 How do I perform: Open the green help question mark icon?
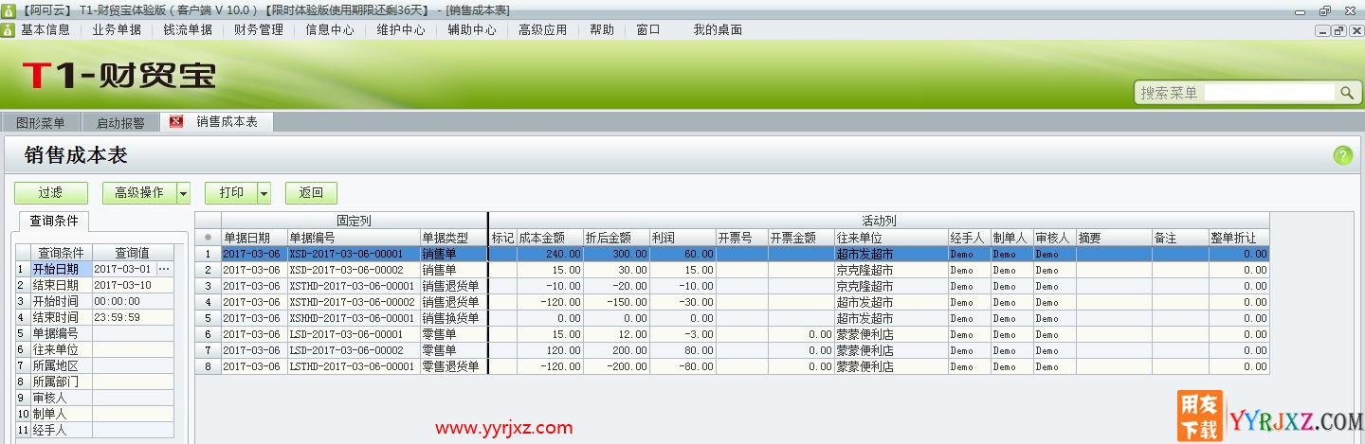[1342, 155]
